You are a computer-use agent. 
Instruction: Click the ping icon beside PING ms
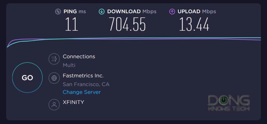coord(58,12)
